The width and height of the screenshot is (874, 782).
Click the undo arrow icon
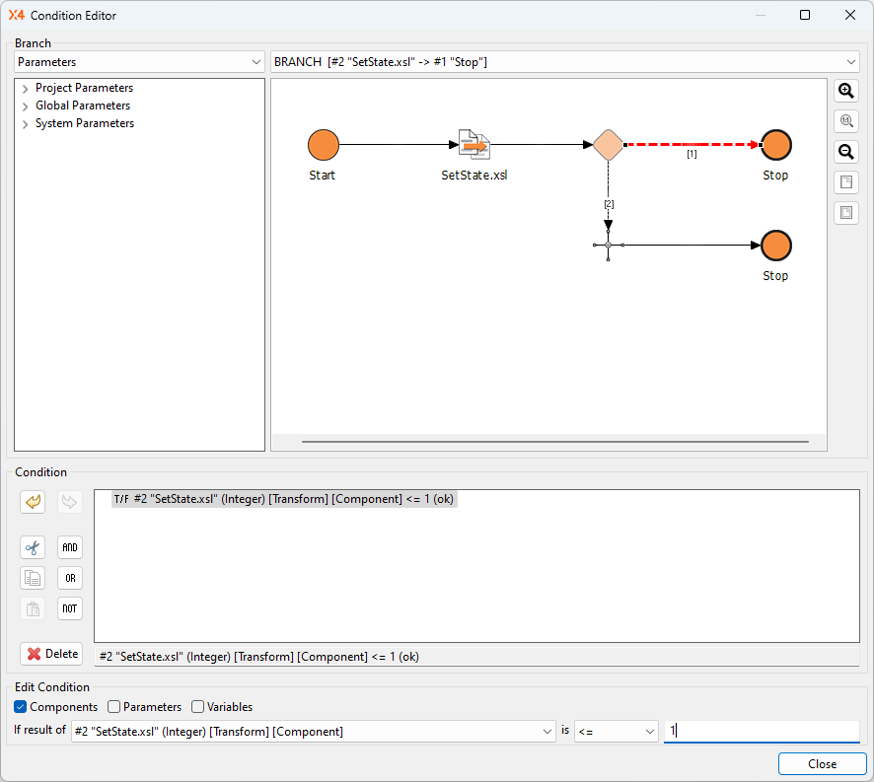33,502
